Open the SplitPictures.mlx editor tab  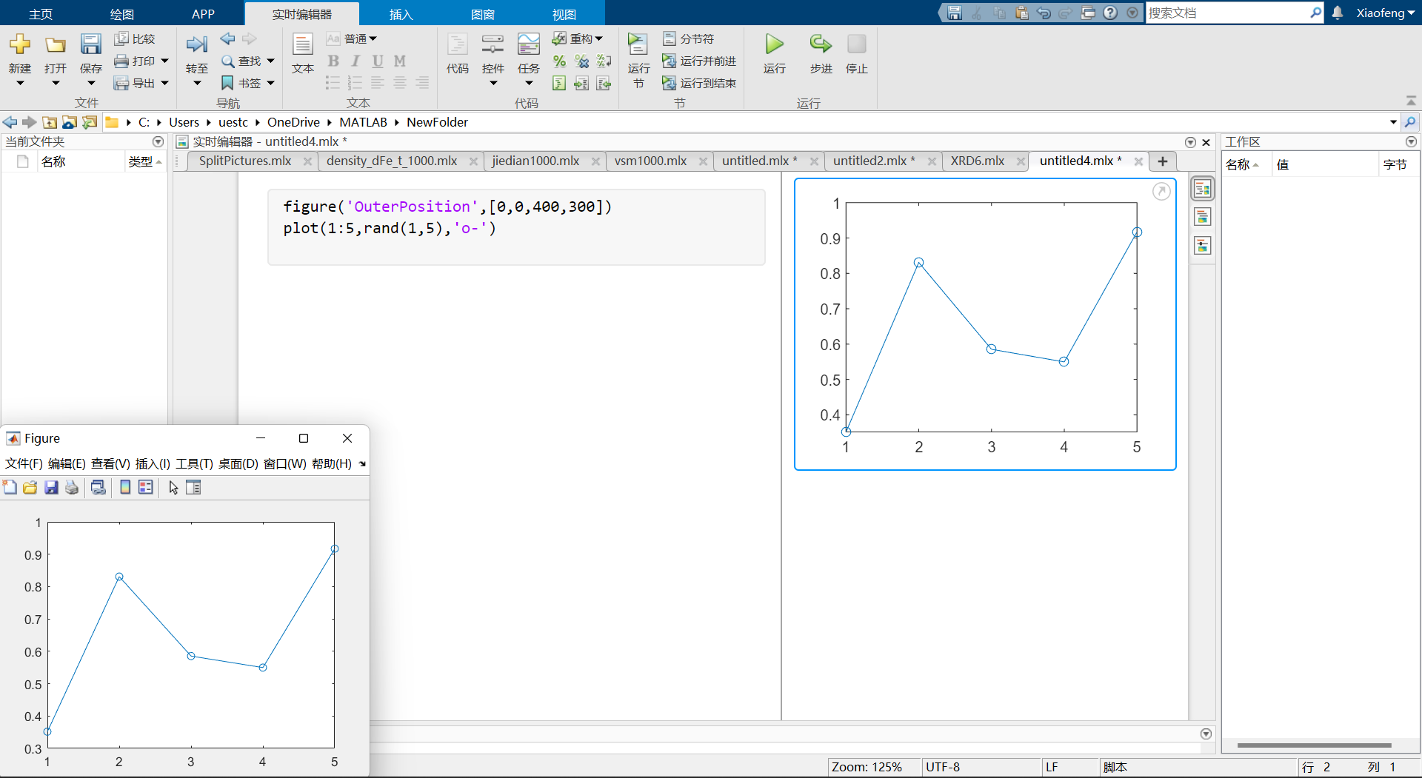point(245,161)
